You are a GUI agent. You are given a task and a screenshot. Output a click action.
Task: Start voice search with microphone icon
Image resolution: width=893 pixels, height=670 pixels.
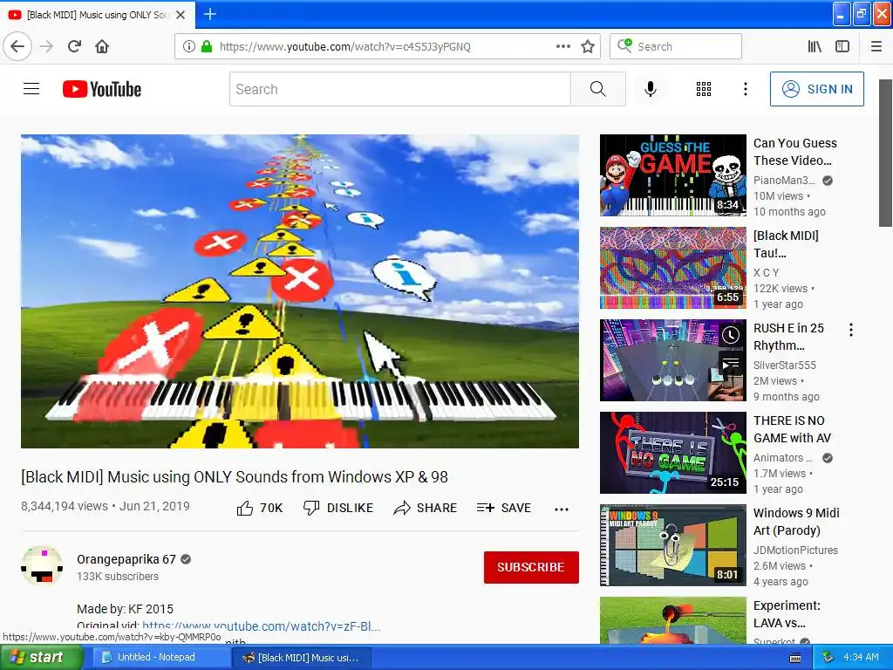651,89
